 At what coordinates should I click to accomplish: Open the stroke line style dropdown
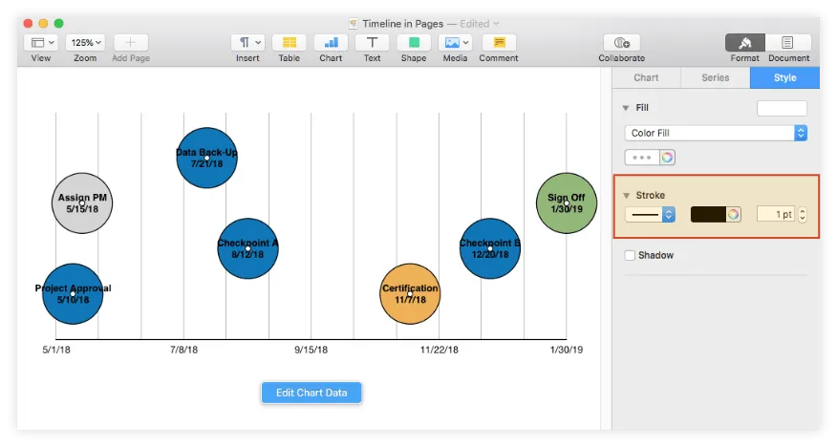click(651, 215)
